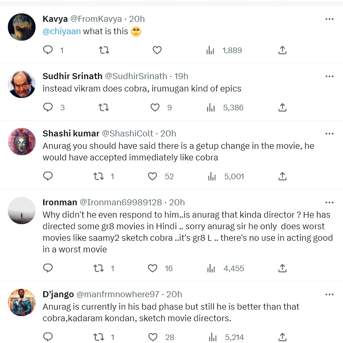
Task: Reply to Kavya's tweet
Action: point(48,50)
